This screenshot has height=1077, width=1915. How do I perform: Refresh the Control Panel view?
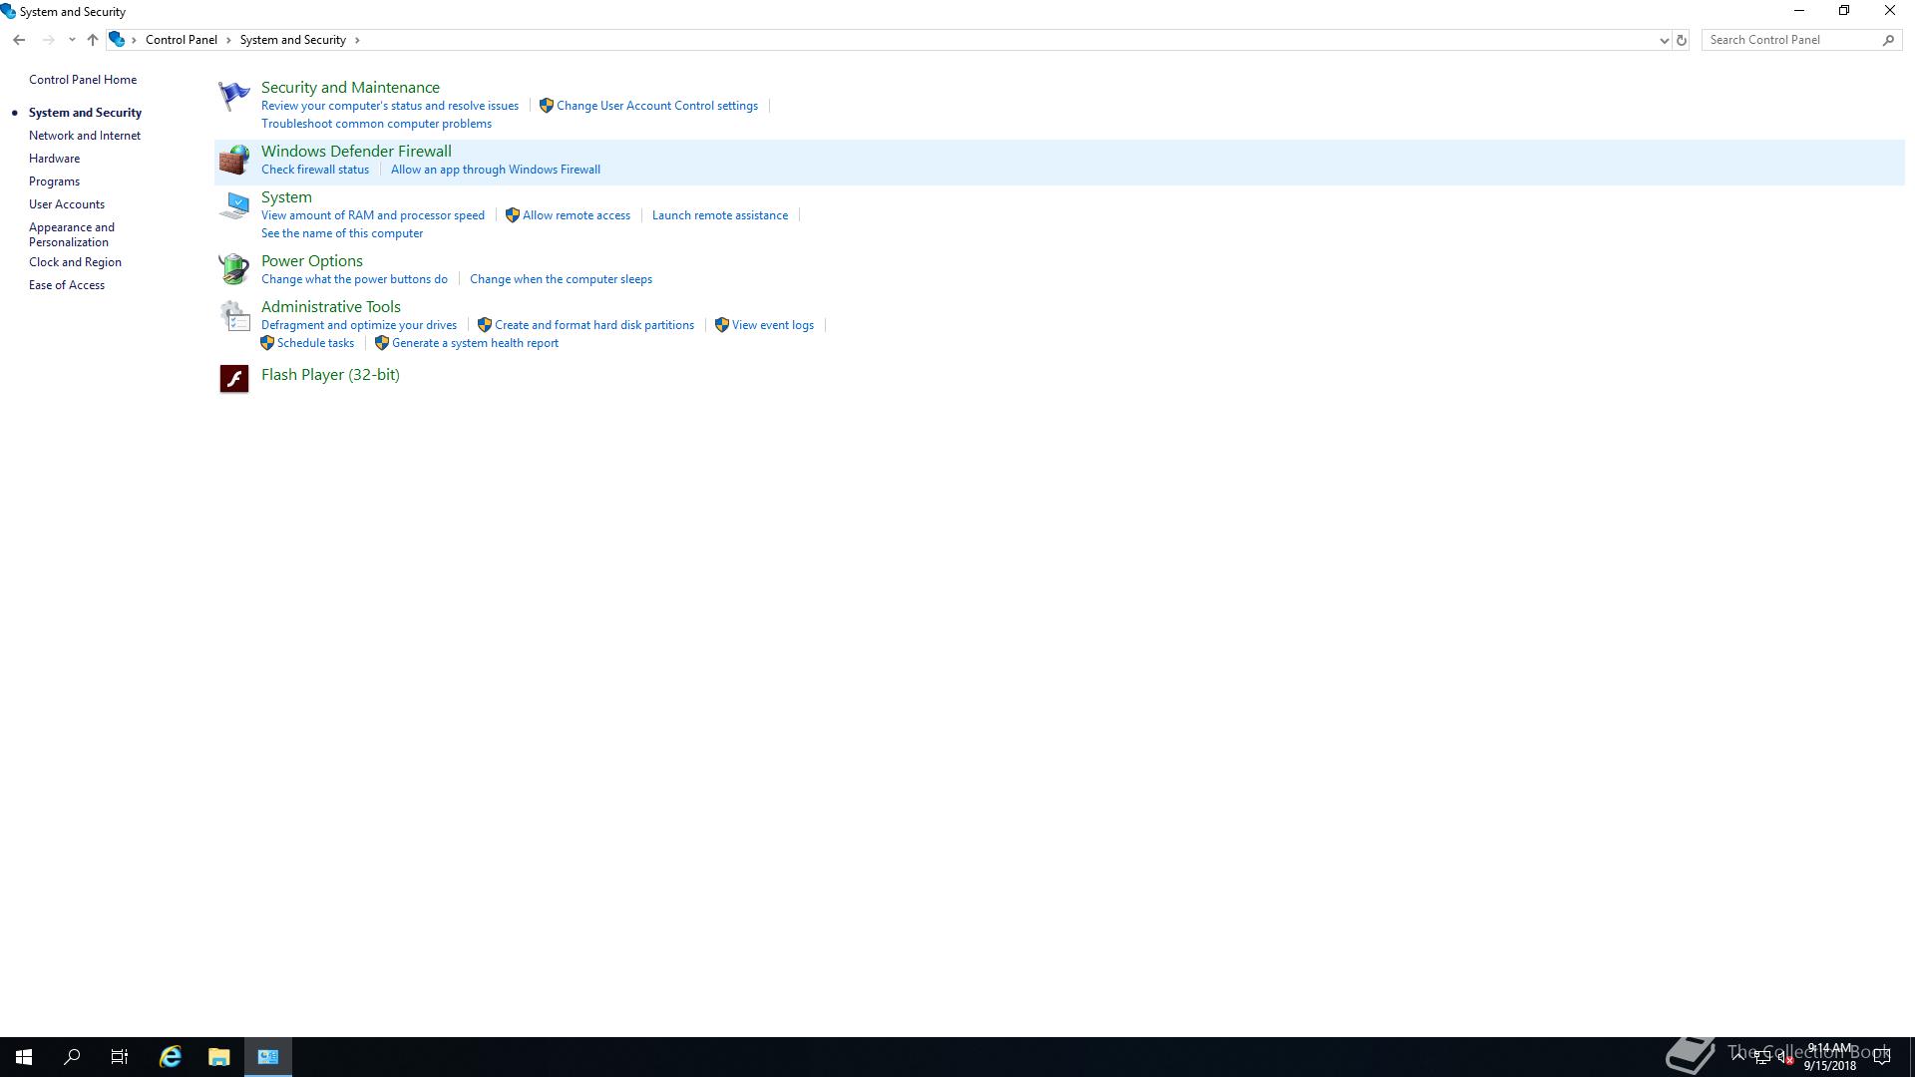[1682, 40]
